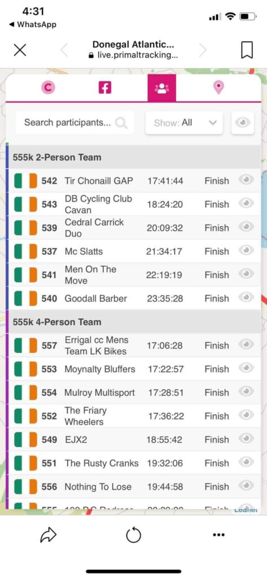
Task: Toggle the show-all eye button beside filter
Action: pos(242,123)
